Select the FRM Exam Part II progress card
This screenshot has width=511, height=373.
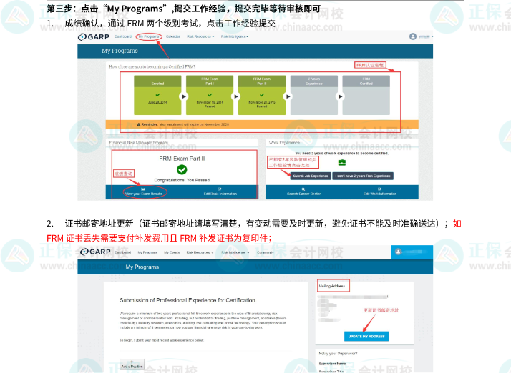click(262, 95)
